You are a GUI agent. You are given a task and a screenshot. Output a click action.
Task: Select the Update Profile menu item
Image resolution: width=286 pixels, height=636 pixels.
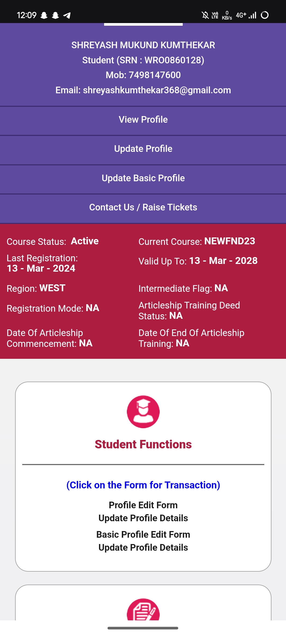point(143,149)
